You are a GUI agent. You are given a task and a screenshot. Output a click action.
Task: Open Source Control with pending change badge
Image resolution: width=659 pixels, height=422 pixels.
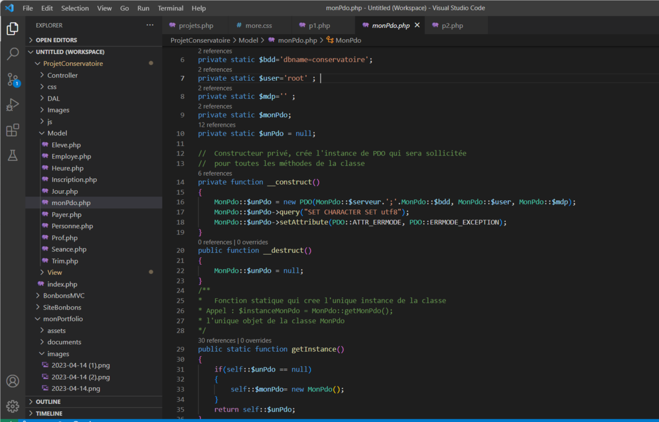(12, 80)
